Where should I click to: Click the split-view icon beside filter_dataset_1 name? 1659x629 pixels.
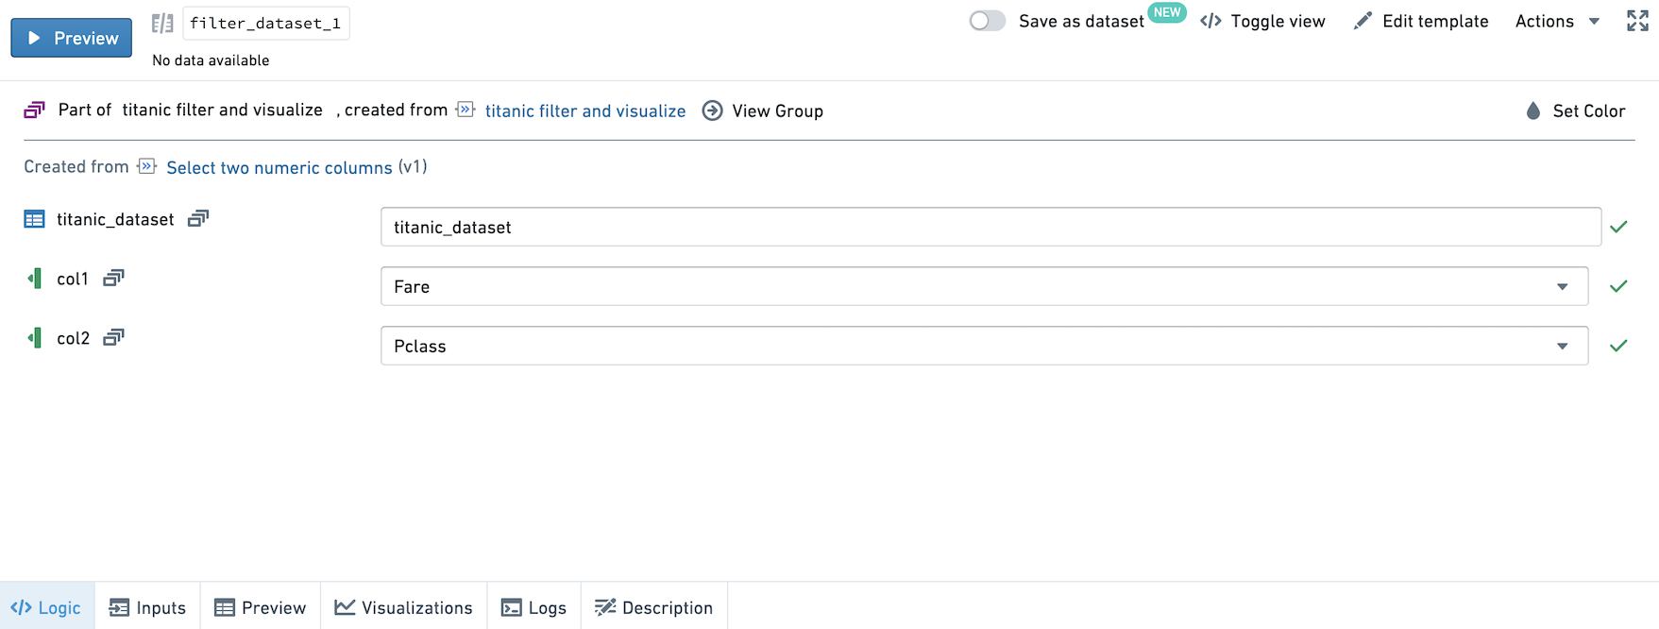(162, 23)
